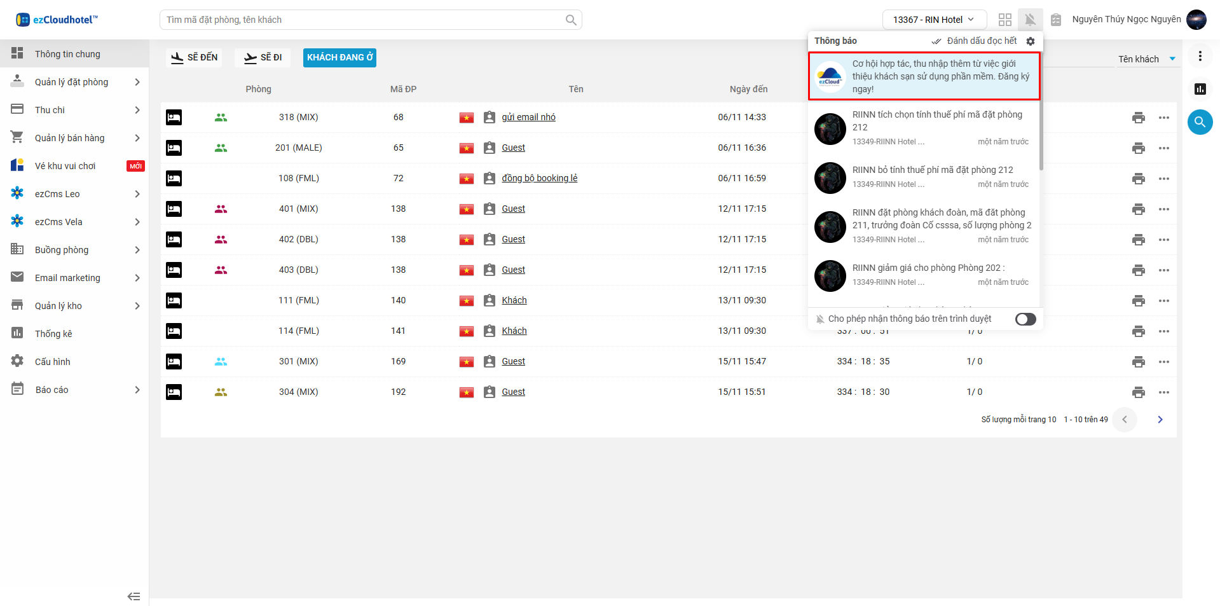The image size is (1220, 606).
Task: Switch to the SẼ ĐẾN tab
Action: point(194,58)
